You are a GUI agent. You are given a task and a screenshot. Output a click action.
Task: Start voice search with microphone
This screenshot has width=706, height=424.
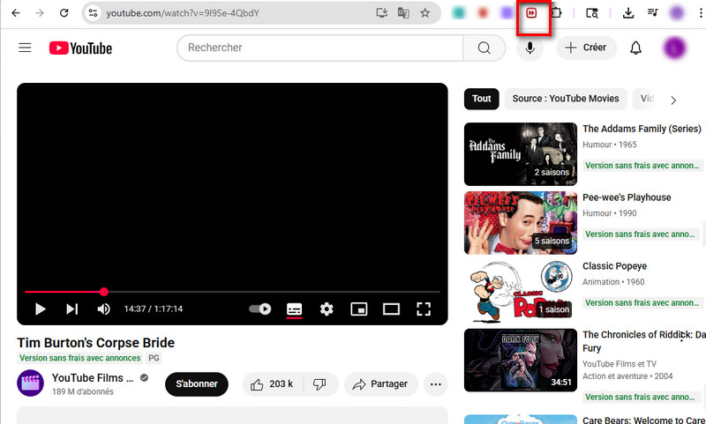coord(530,48)
